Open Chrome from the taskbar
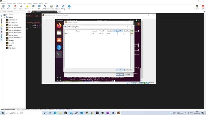The image size is (206, 115). click(92, 113)
